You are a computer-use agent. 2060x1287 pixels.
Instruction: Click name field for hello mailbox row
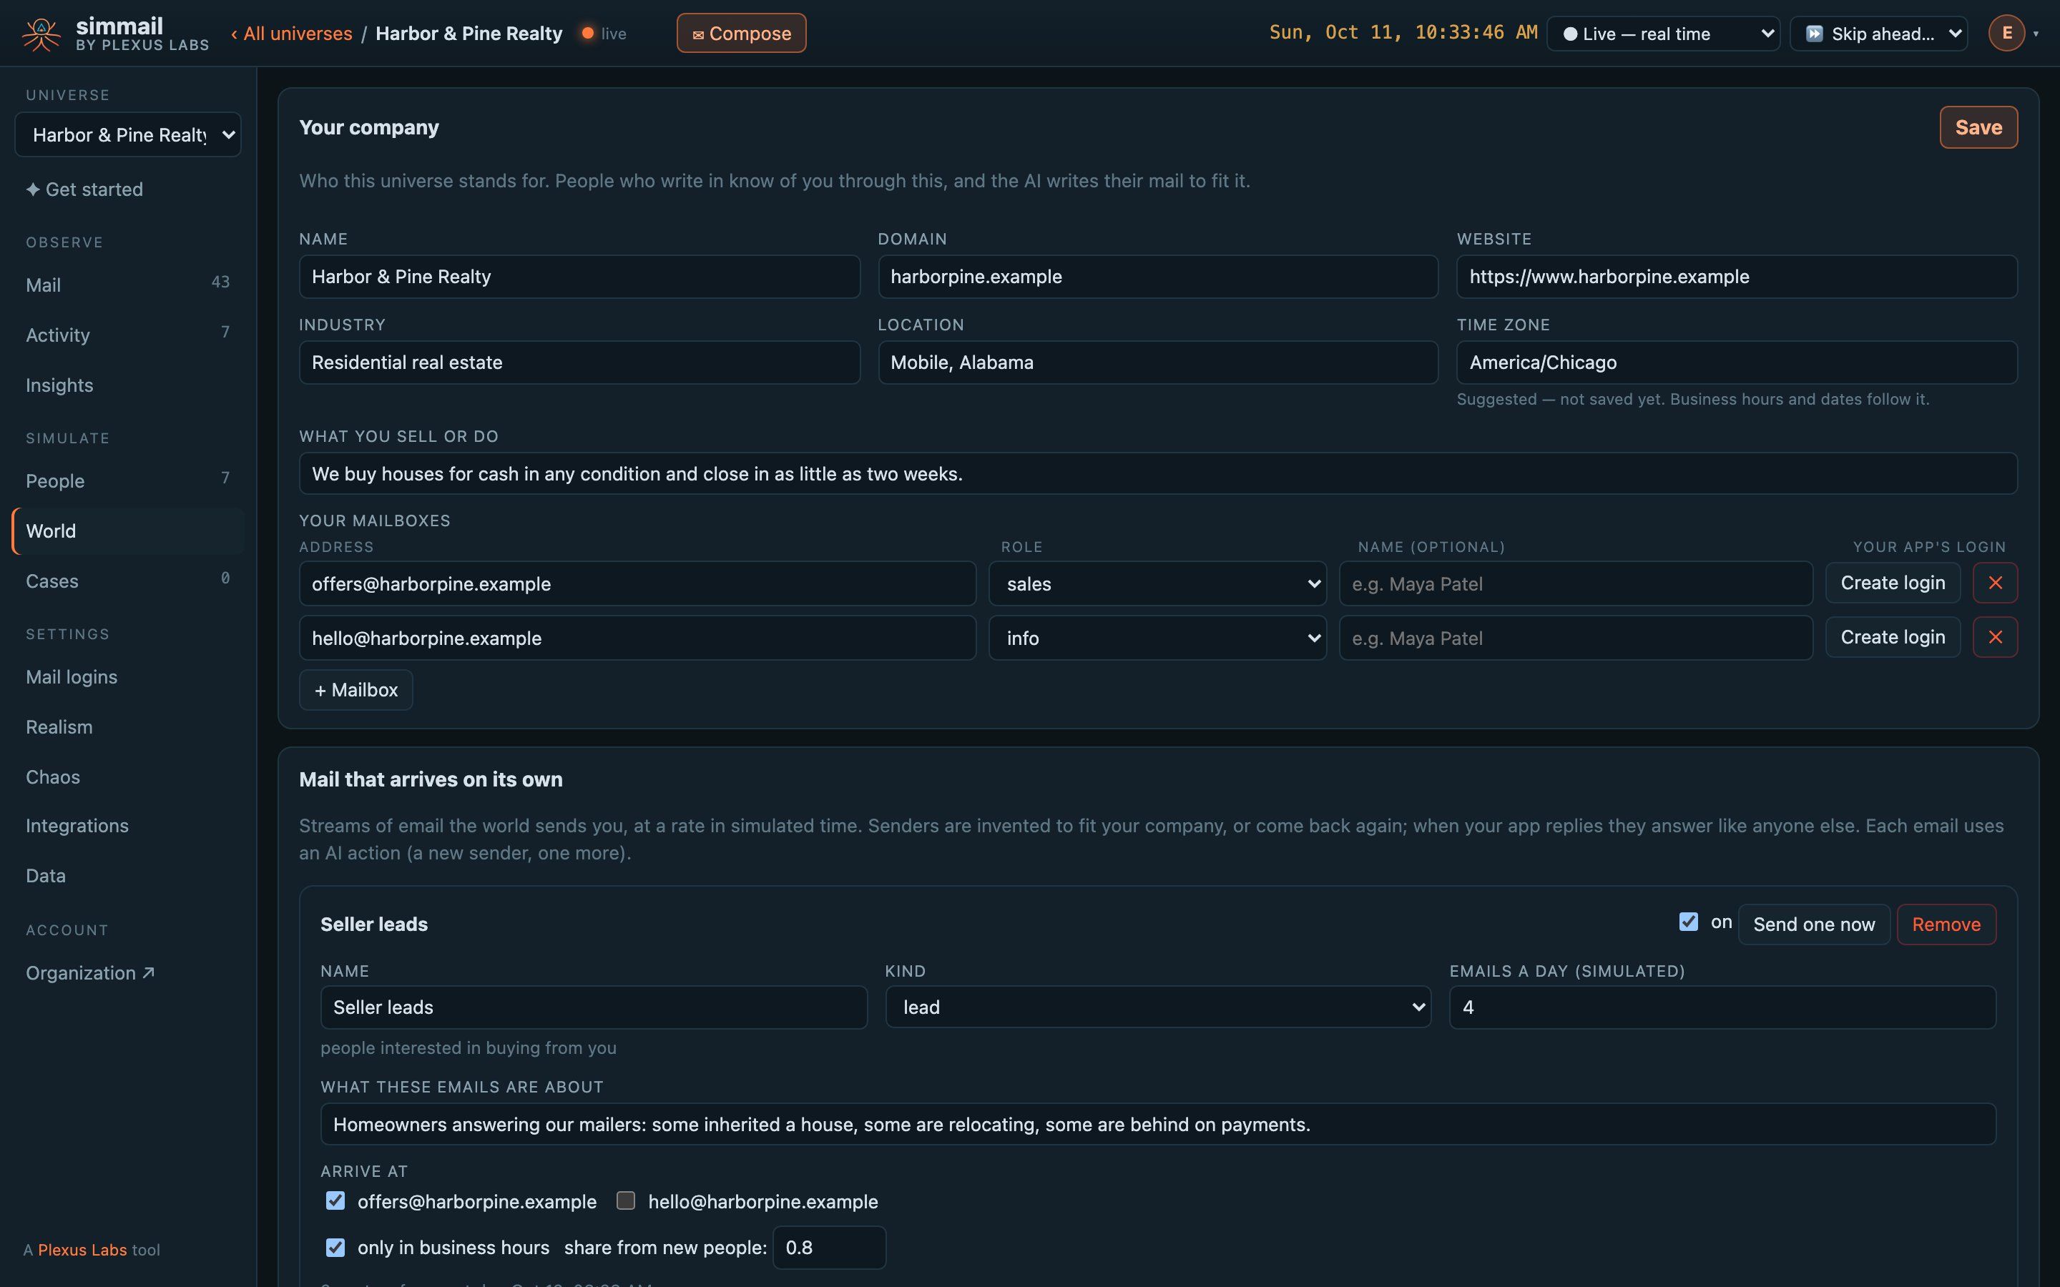tap(1576, 638)
